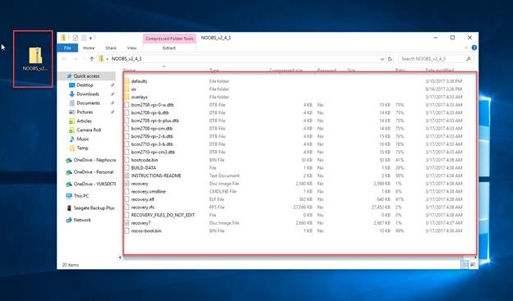The width and height of the screenshot is (513, 301).
Task: Click the folder icon of overlays
Action: [x=127, y=97]
